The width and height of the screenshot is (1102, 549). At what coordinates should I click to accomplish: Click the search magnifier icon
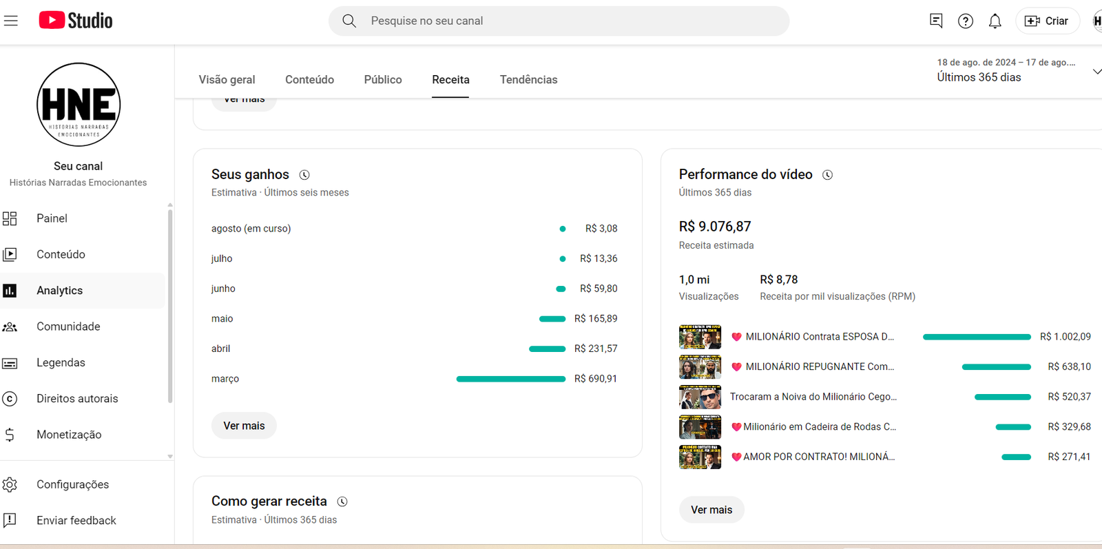349,21
